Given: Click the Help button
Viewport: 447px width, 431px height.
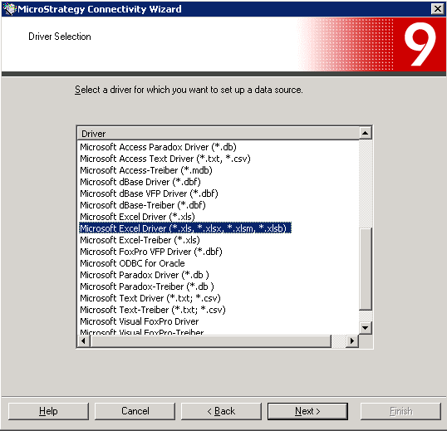Looking at the screenshot, I should 48,411.
